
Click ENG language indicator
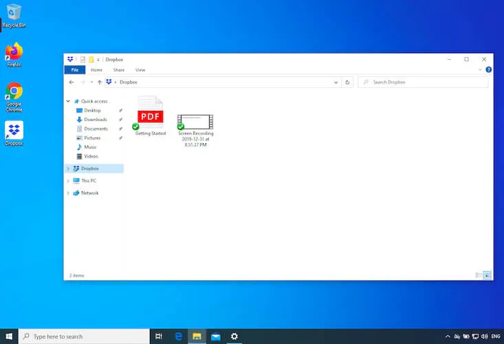(496, 336)
